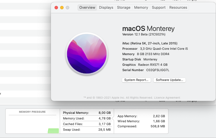Switch to the Overview tab
The width and height of the screenshot is (216, 138).
(x=87, y=7)
